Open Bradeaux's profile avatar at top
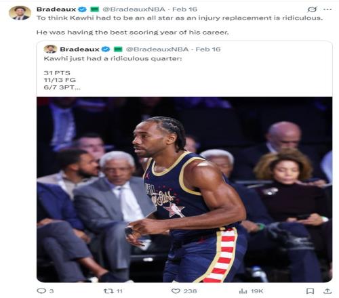Viewport: 339px width, 298px height. [x=20, y=13]
